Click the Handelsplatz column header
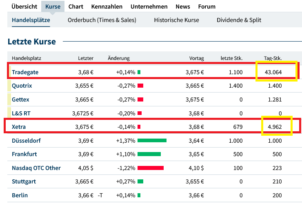Viewport: 302px width, 203px height. coord(27,58)
